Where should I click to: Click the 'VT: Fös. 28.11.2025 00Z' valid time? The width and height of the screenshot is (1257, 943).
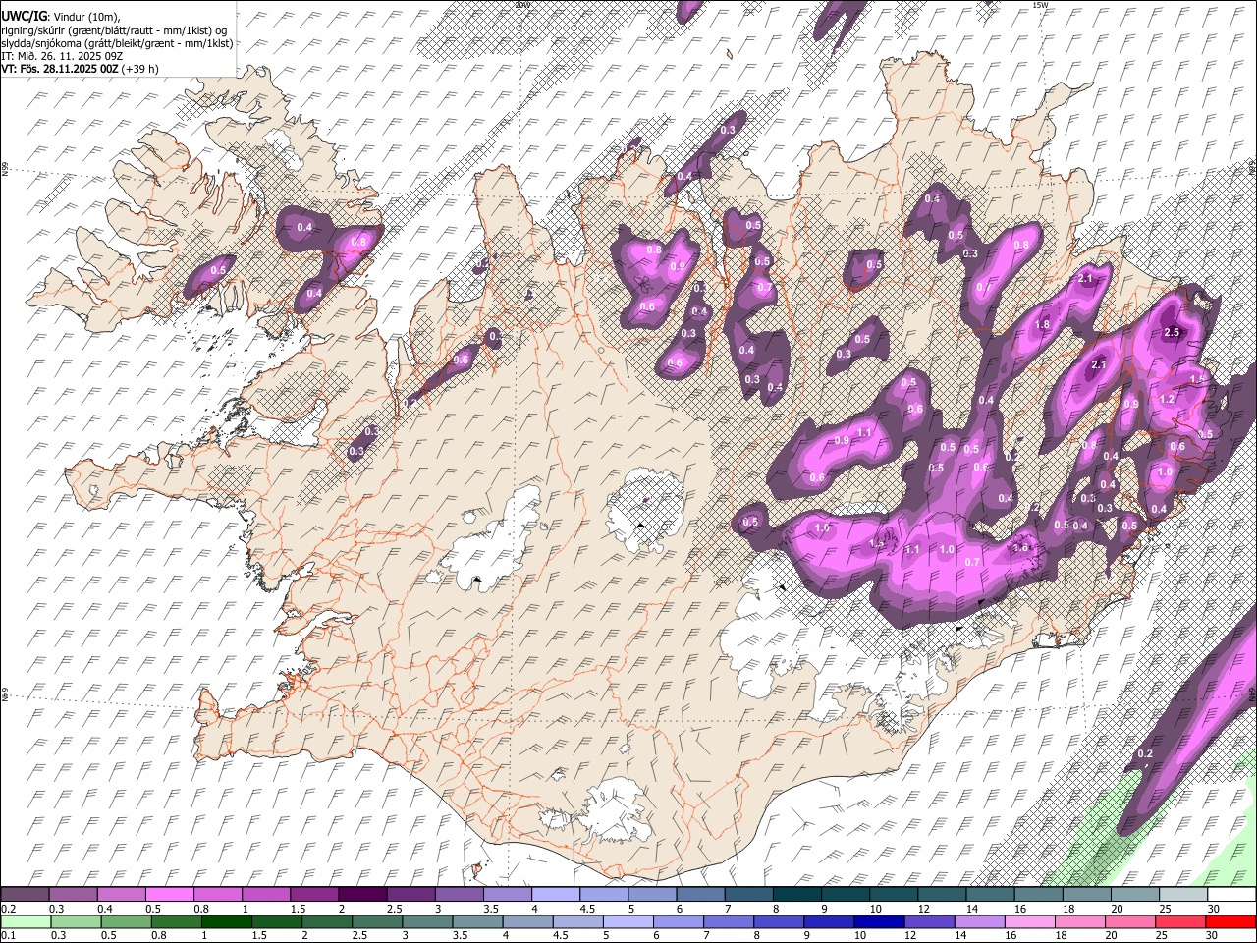[60, 69]
